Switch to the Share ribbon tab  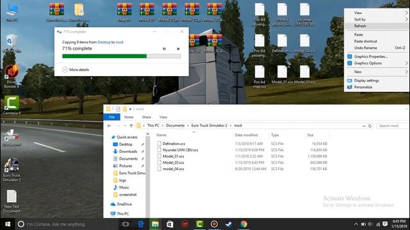(x=147, y=117)
